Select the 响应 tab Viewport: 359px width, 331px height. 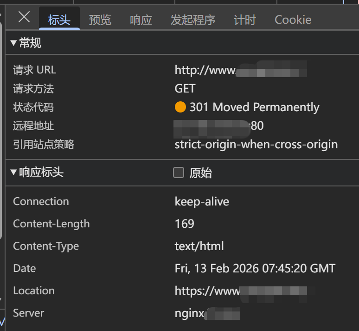[x=141, y=20]
